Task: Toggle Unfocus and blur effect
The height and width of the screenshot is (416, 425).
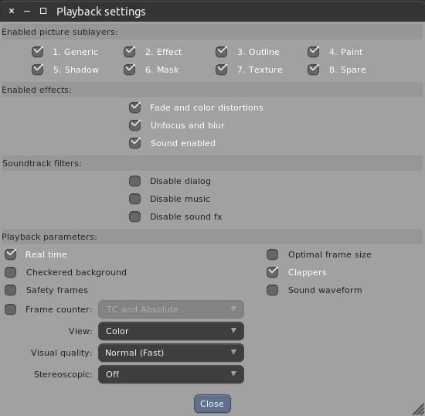Action: [x=134, y=125]
